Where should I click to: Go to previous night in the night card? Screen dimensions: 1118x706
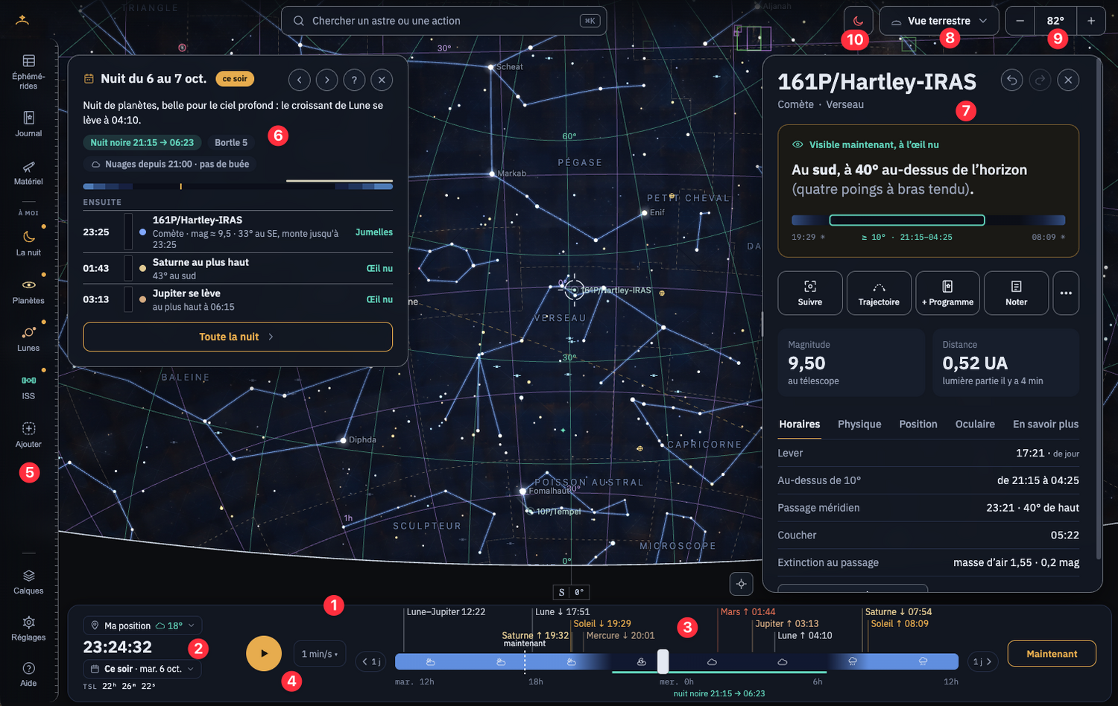[x=299, y=80]
